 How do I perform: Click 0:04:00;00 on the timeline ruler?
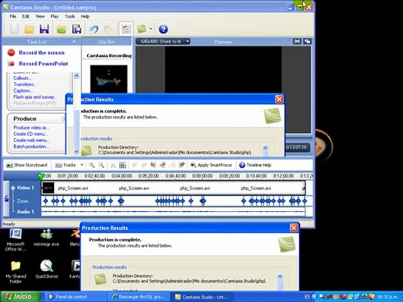122,176
